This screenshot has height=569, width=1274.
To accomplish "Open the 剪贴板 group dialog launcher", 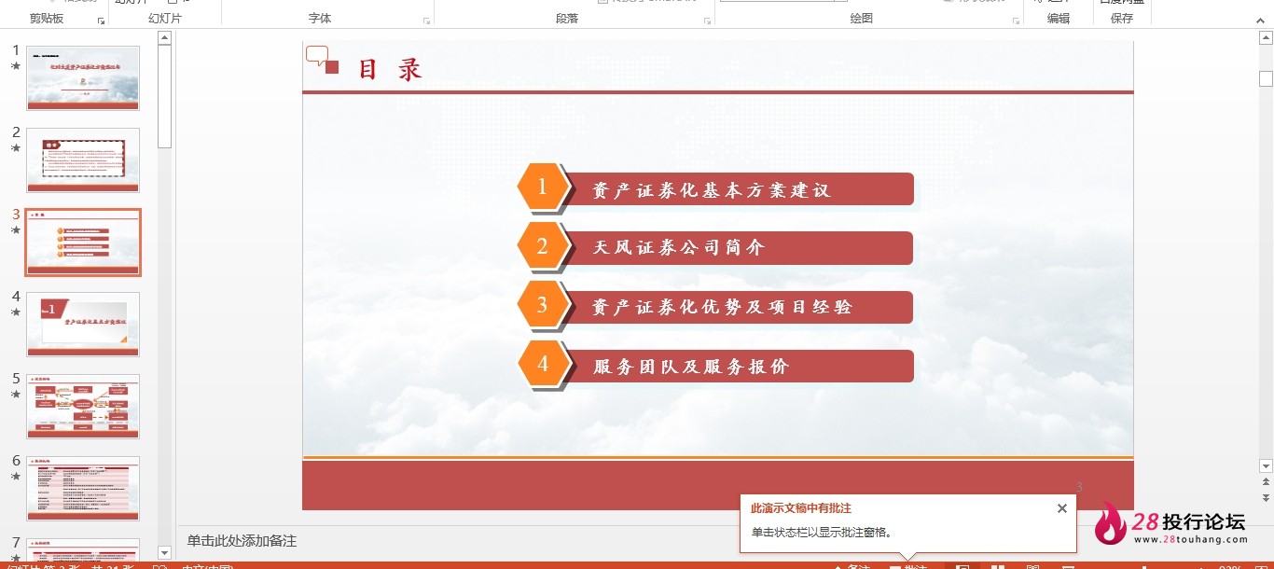I will [x=101, y=20].
